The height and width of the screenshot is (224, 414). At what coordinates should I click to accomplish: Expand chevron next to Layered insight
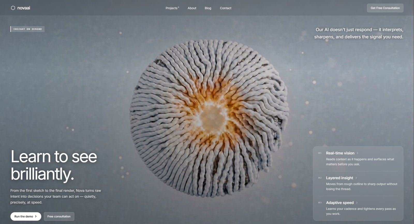pos(356,178)
